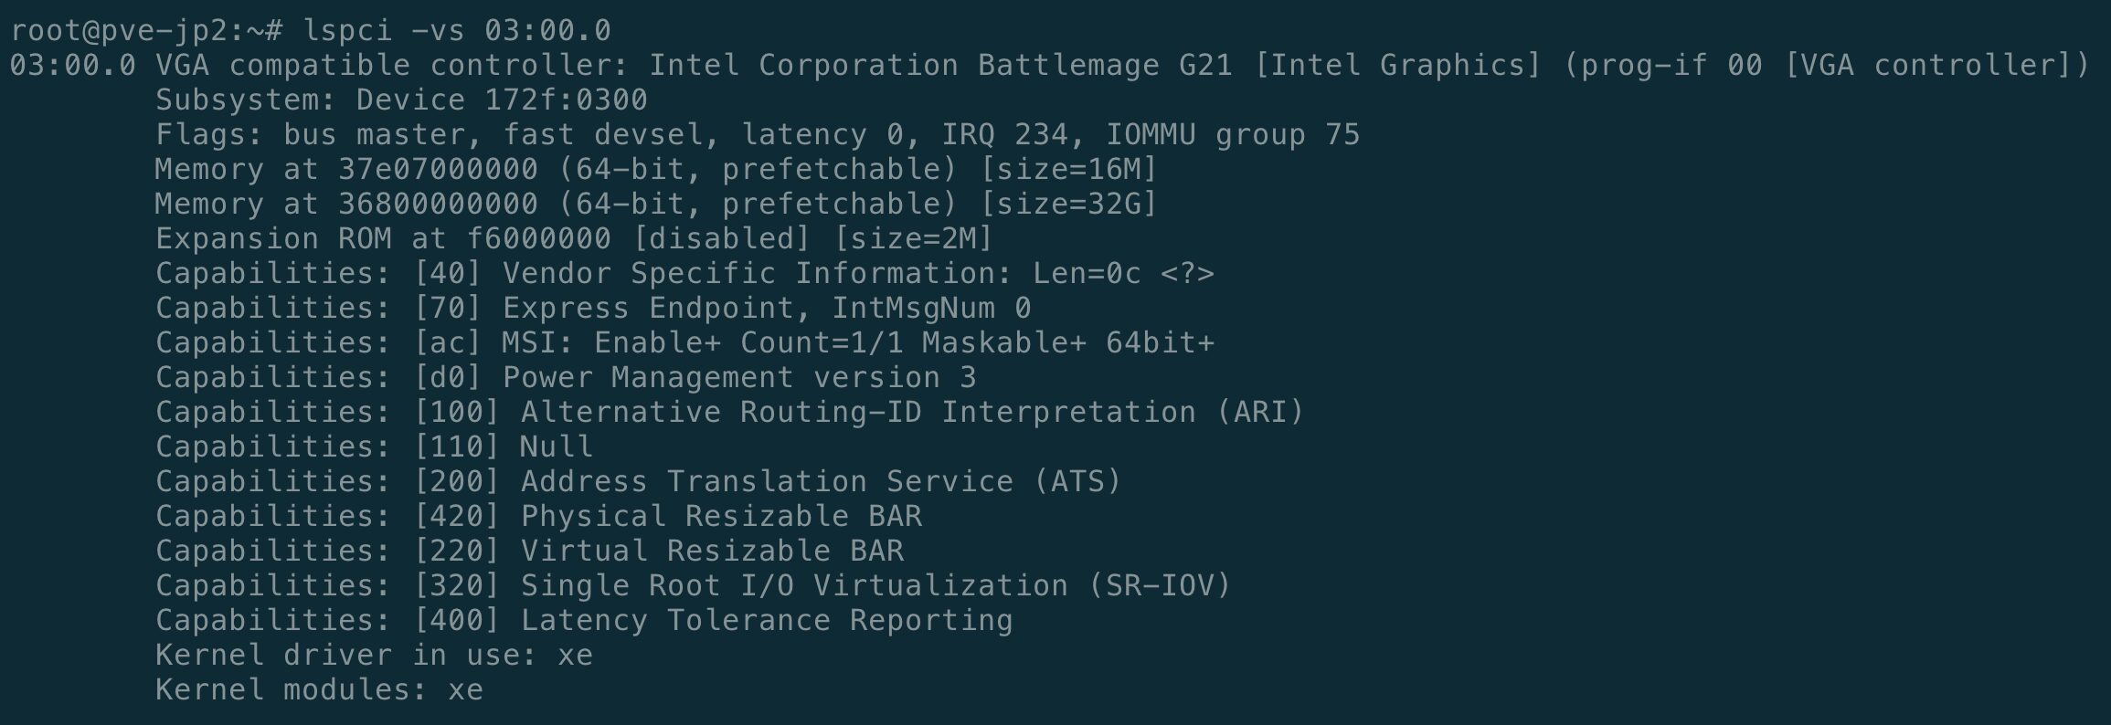Screen dimensions: 2111x725
Task: Click Latency Tolerance Reporting capability line
Action: pyautogui.click(x=766, y=621)
